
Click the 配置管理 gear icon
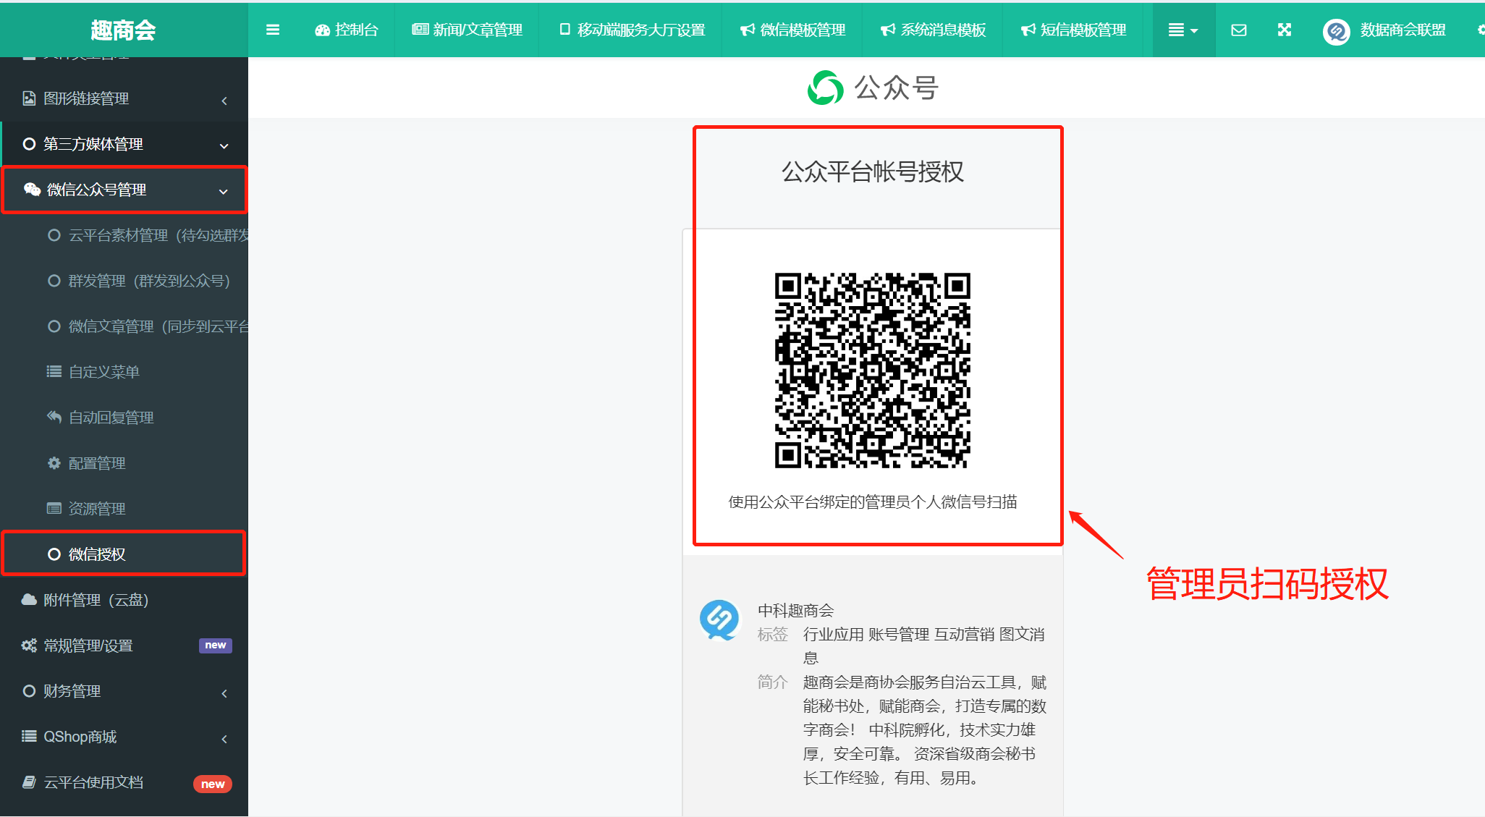pos(54,463)
